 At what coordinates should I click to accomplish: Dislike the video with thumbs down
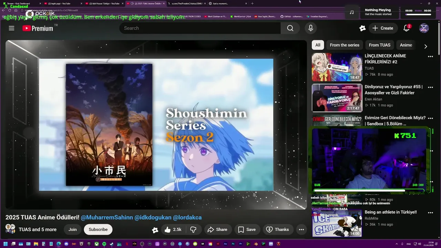click(x=193, y=229)
